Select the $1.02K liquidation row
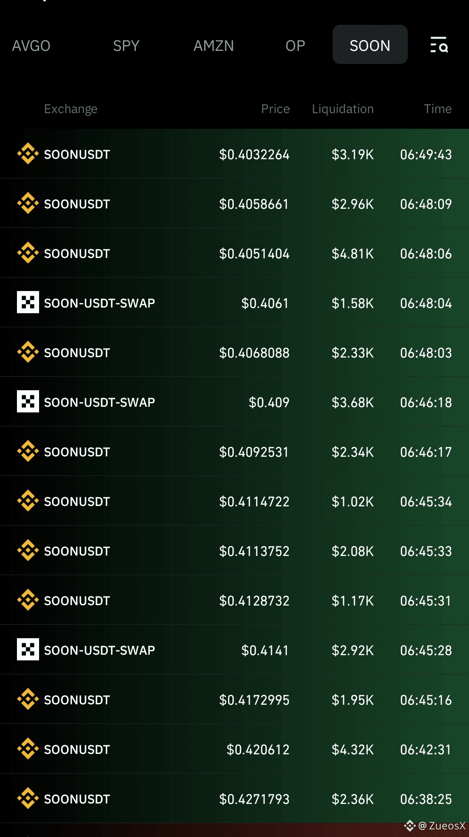Image resolution: width=469 pixels, height=837 pixels. point(234,501)
